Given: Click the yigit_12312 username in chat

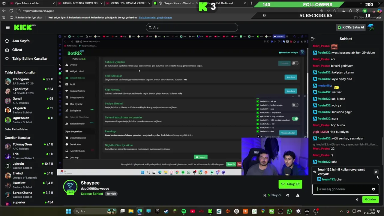Looking at the screenshot, I should (x=320, y=132).
